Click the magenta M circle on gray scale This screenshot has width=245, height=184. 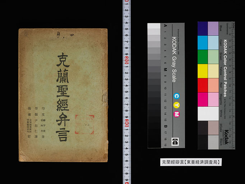[176, 114]
